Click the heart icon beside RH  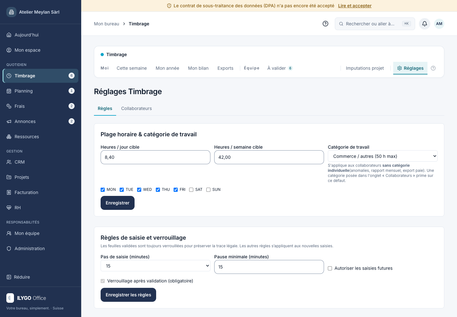coord(9,208)
